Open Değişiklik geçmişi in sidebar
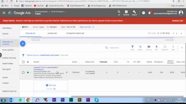186x104 pixels. tap(10, 91)
